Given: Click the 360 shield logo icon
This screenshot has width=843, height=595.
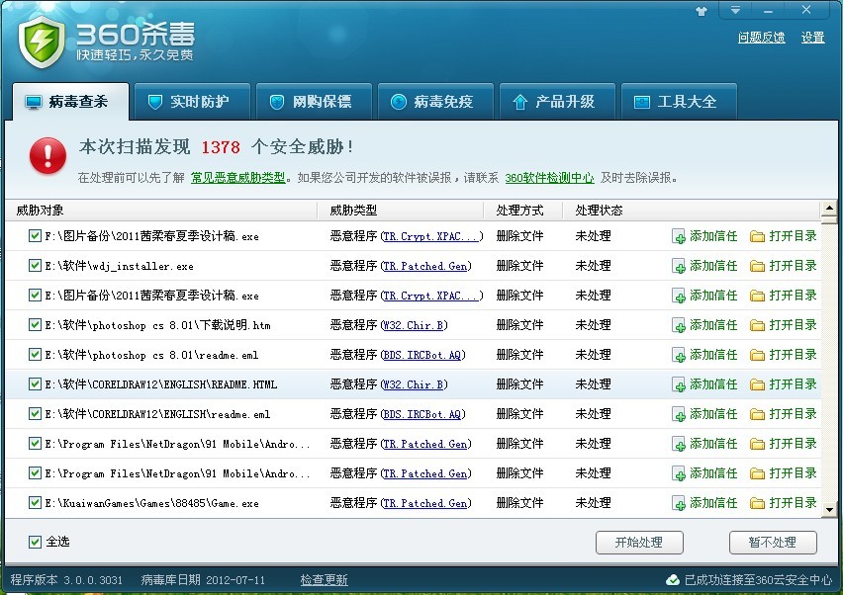Looking at the screenshot, I should pos(42,42).
